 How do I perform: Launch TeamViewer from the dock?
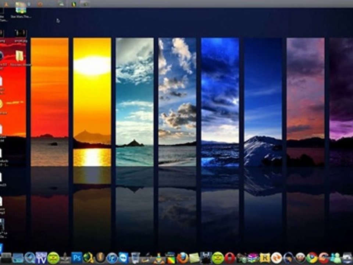click(124, 258)
